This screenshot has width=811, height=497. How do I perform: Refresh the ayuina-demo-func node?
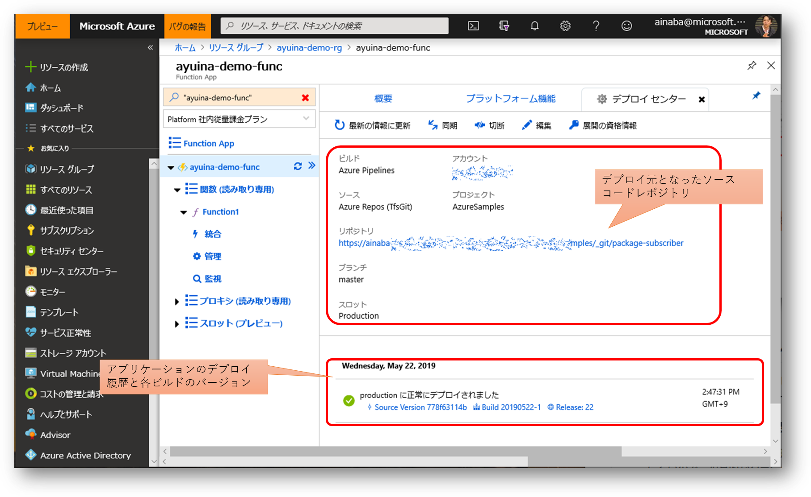(x=298, y=166)
